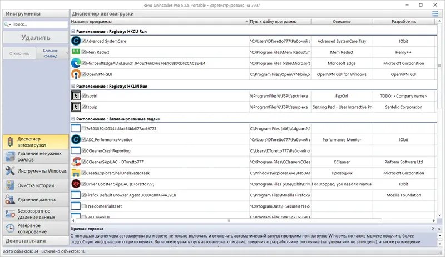
Task: Click the OpenVPN-GUI keyhole icon
Action: (x=76, y=74)
